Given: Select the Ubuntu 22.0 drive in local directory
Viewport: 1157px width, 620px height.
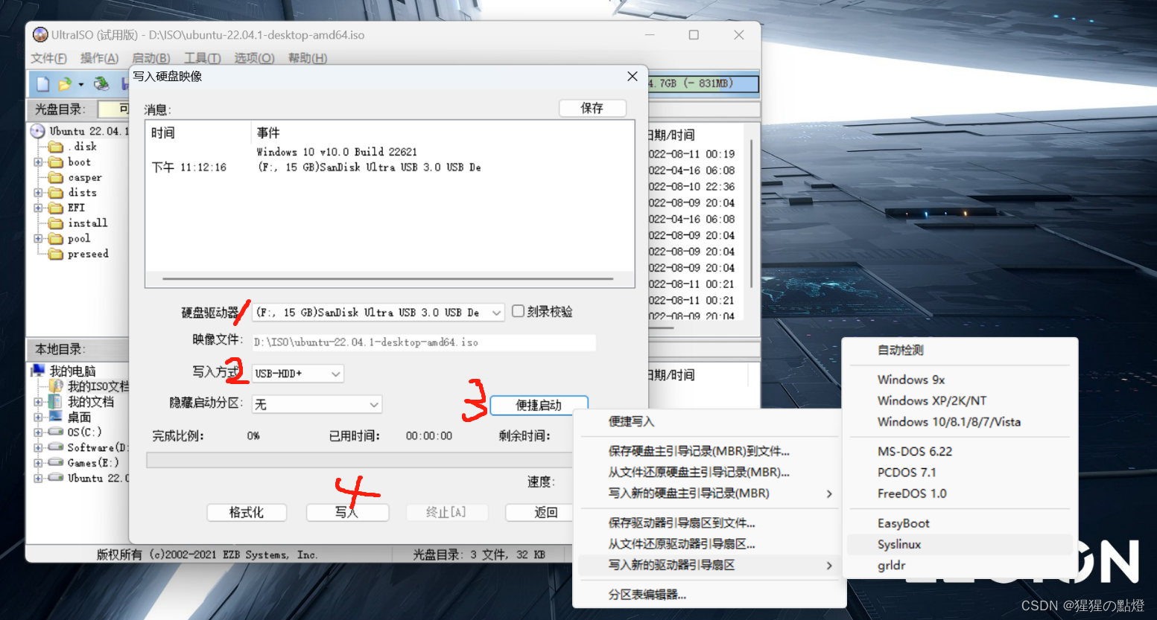Looking at the screenshot, I should 56,478.
